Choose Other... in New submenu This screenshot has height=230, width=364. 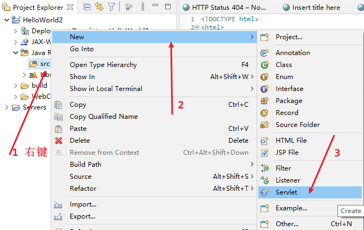coord(310,224)
